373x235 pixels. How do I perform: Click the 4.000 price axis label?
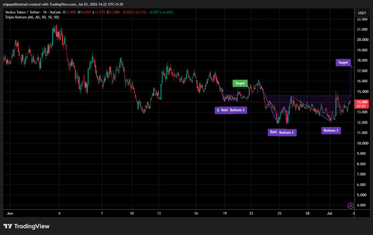pos(361,205)
